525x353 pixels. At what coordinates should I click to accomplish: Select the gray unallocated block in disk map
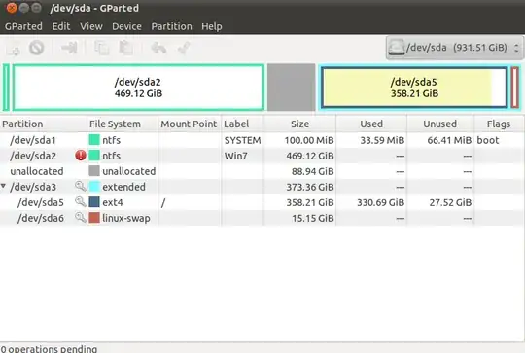[x=292, y=88]
